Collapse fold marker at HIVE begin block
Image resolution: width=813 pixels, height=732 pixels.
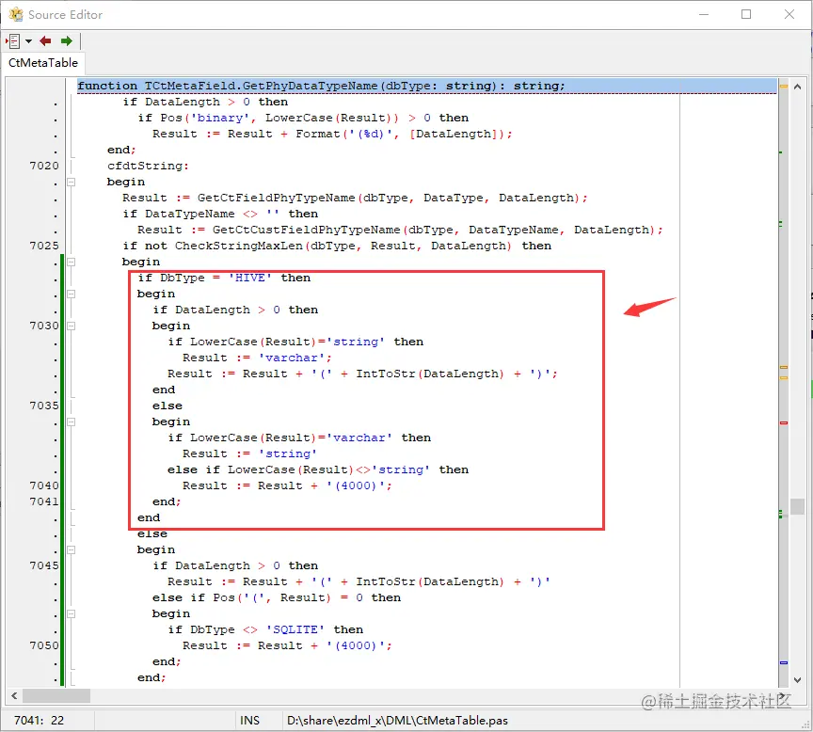71,294
